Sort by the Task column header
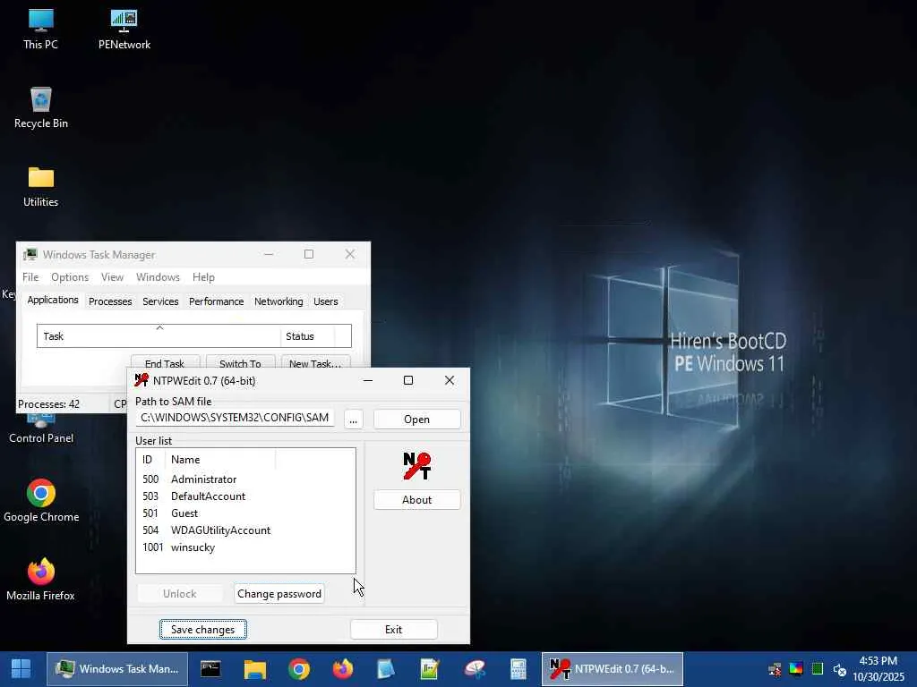Screen dimensions: 917x687 point(159,336)
